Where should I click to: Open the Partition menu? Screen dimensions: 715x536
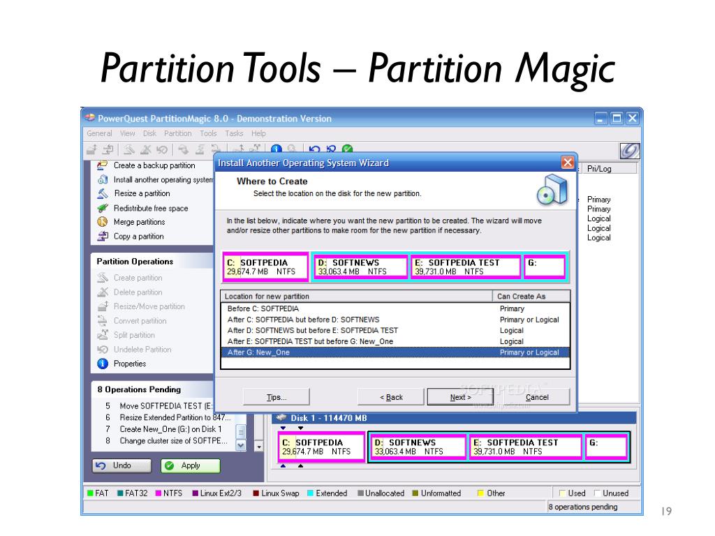click(x=178, y=133)
